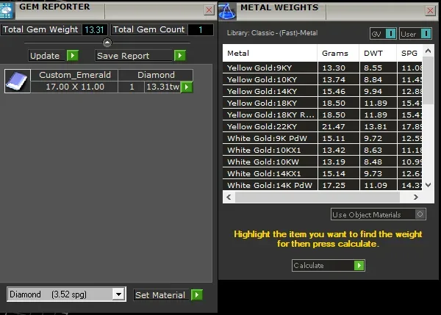The height and width of the screenshot is (315, 441).
Task: Click green arrow beside 13.31tw
Action: click(x=187, y=87)
